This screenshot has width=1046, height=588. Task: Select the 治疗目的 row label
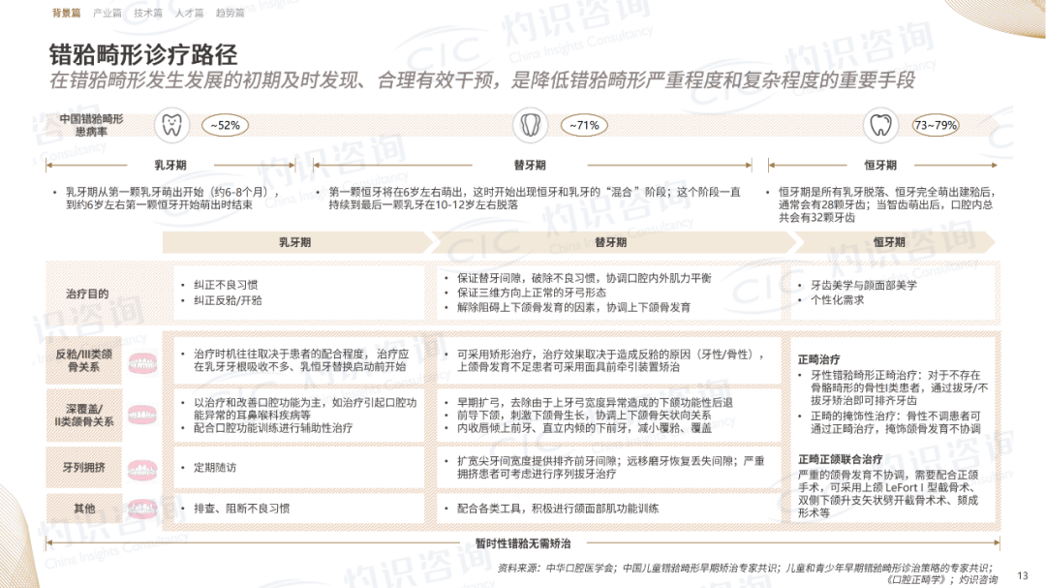(x=87, y=294)
